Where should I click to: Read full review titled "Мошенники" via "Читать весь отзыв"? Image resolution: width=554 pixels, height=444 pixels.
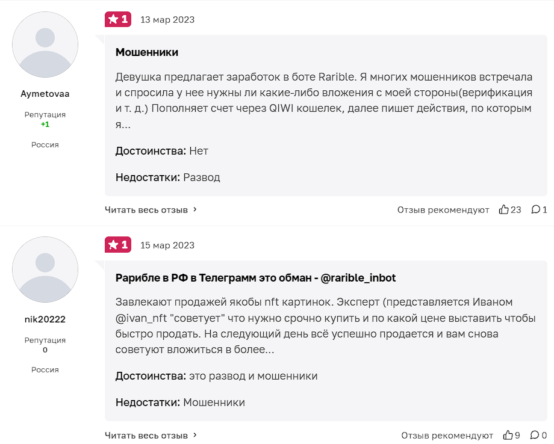pyautogui.click(x=146, y=209)
